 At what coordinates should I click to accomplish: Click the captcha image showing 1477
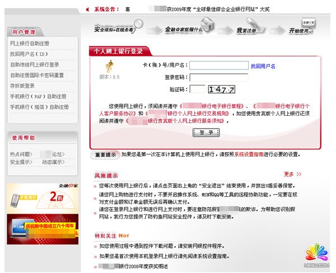pos(221,89)
